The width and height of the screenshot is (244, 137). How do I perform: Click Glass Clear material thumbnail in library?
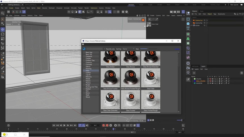(x=151, y=78)
